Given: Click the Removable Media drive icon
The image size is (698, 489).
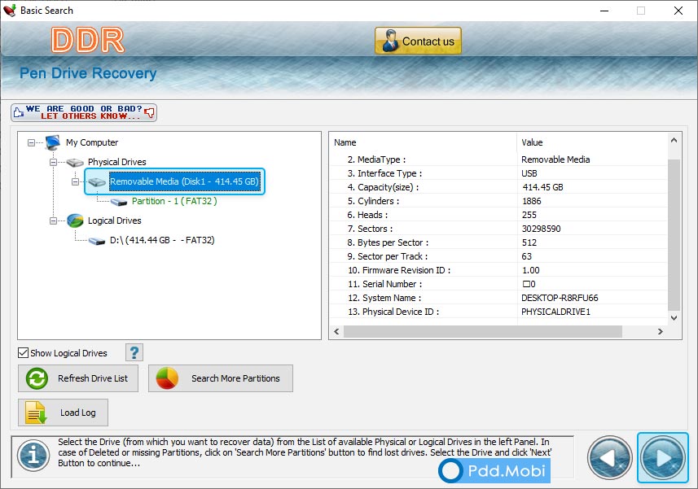Looking at the screenshot, I should pos(97,182).
